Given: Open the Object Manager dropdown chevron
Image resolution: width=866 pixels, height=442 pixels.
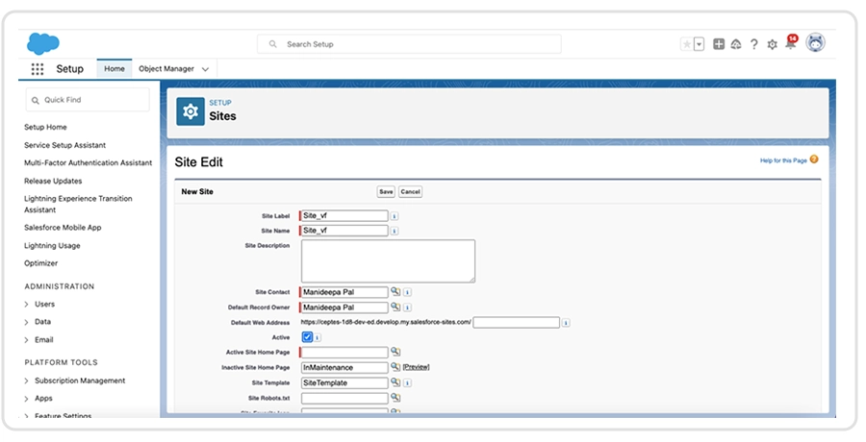Looking at the screenshot, I should [x=206, y=69].
